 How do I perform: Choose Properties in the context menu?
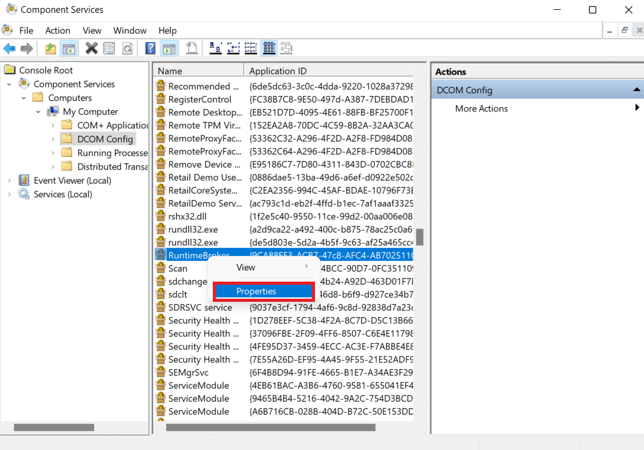pyautogui.click(x=264, y=291)
